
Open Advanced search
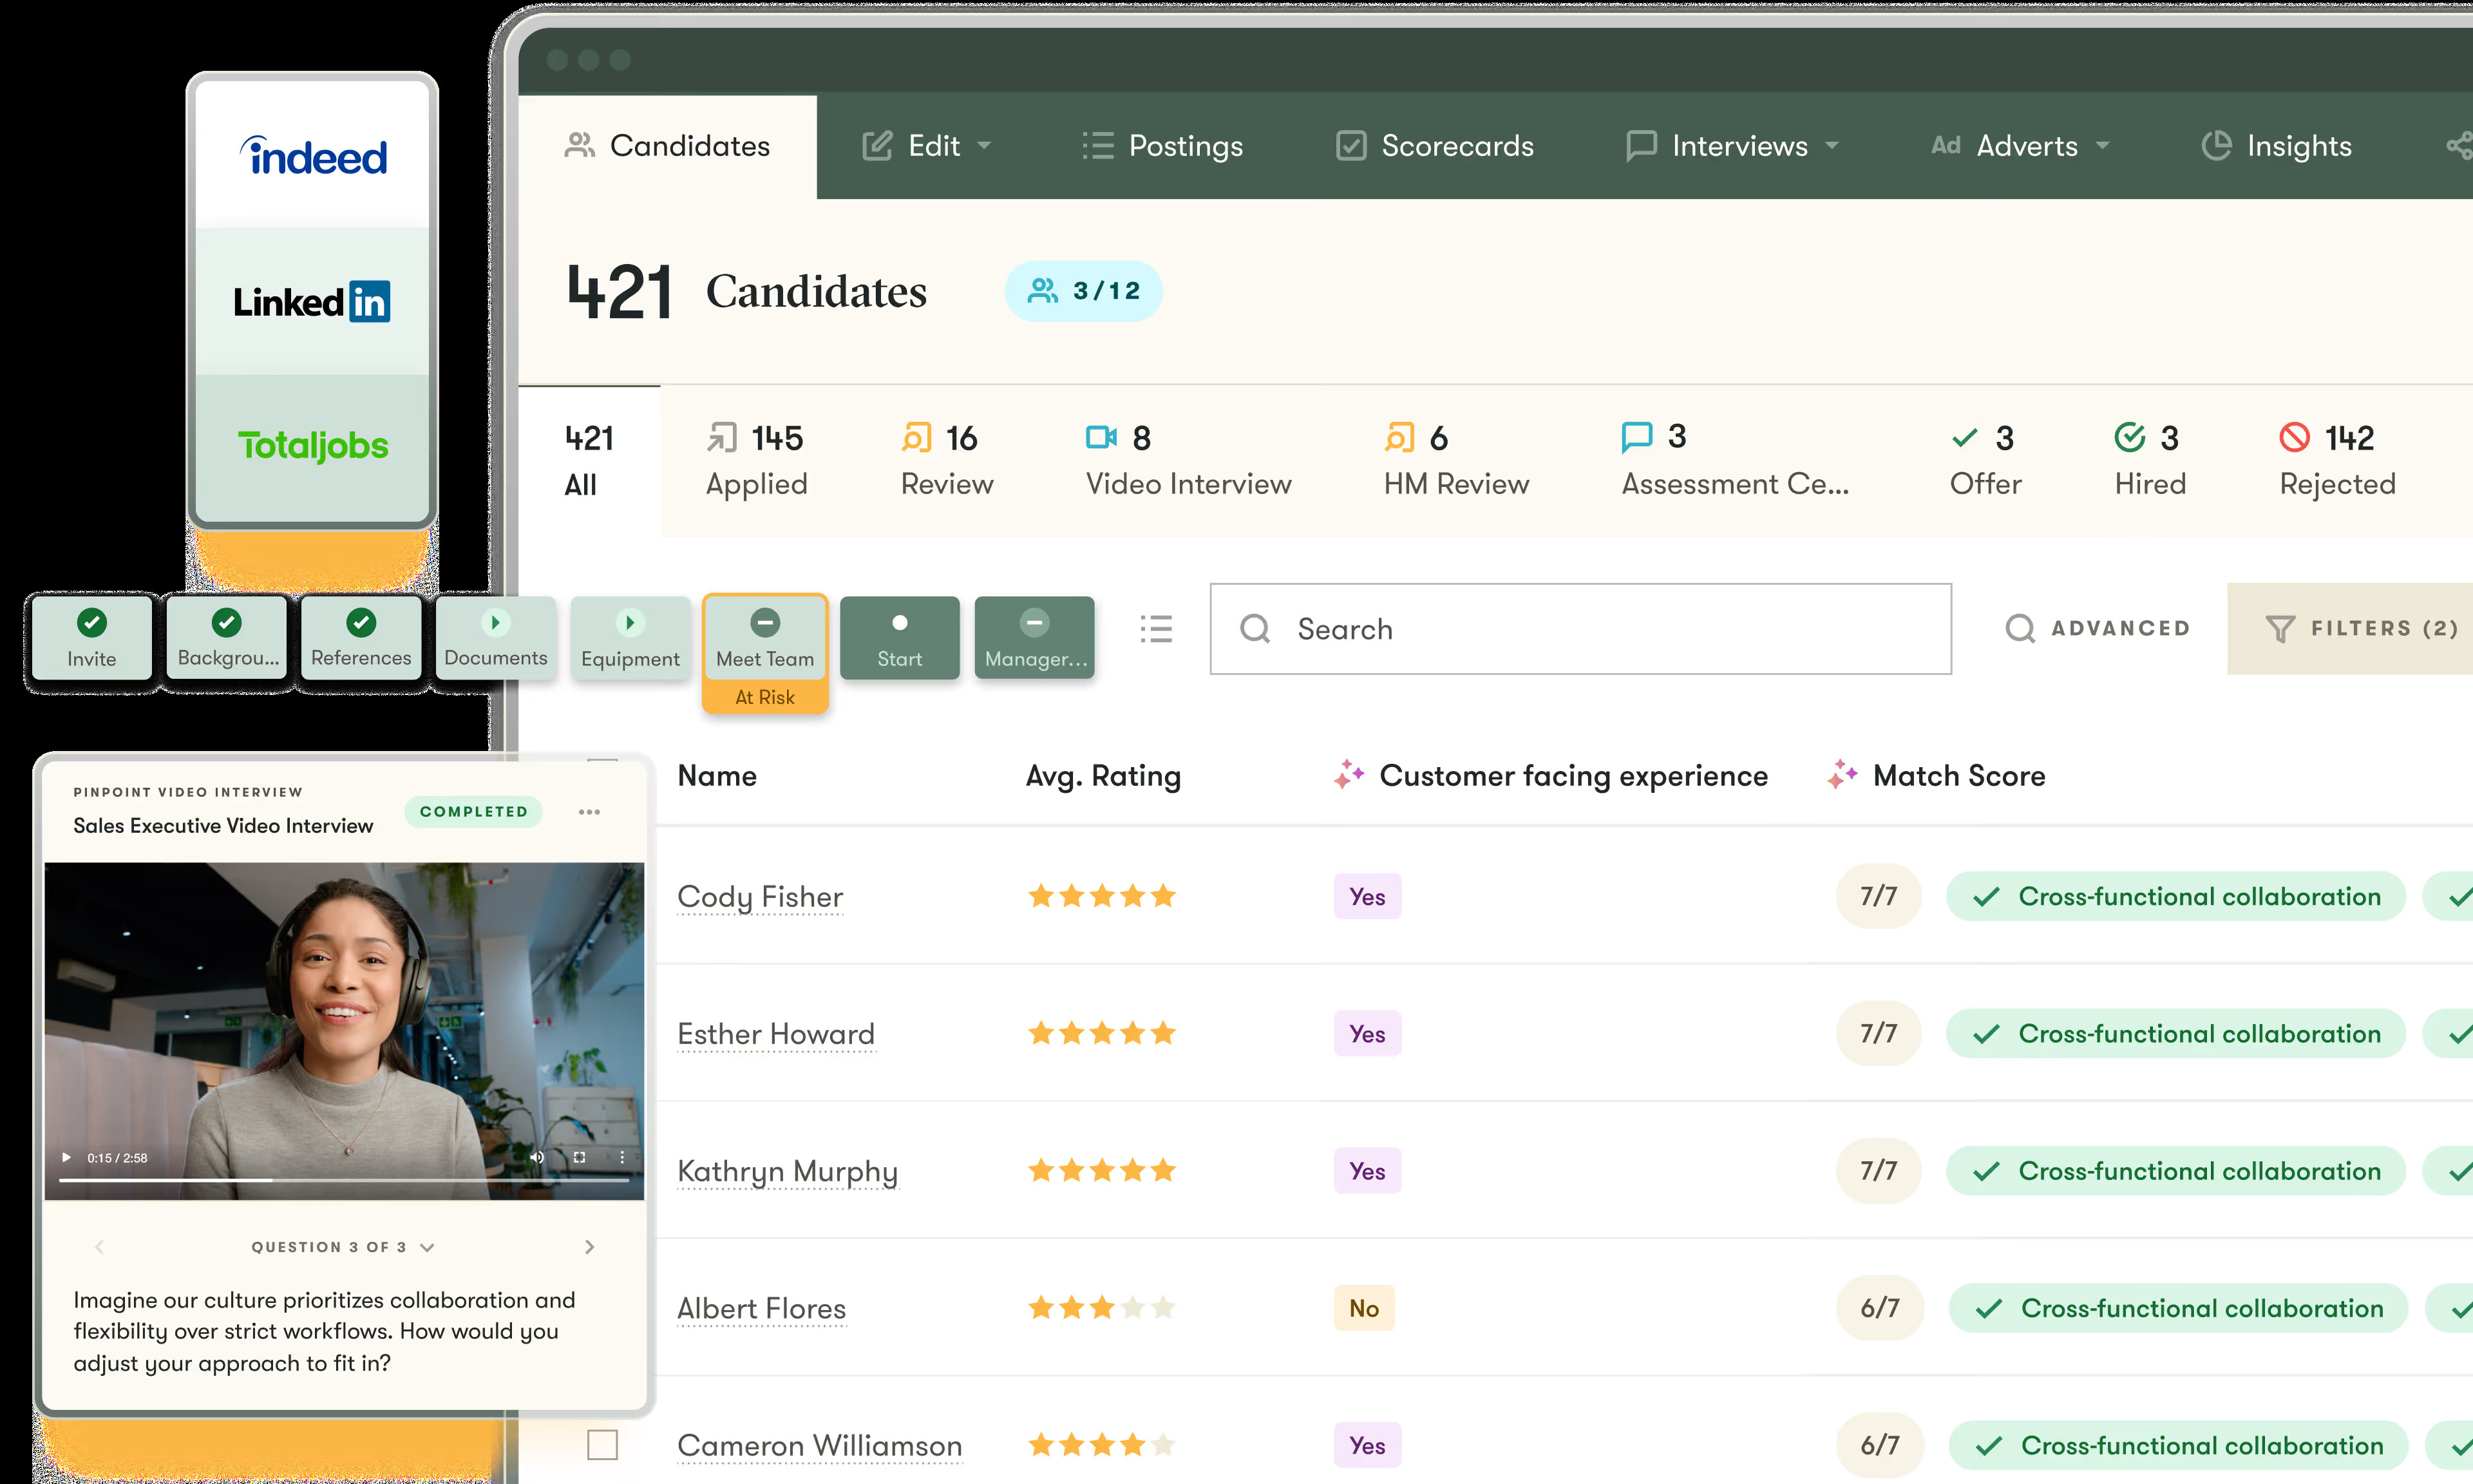pos(2098,629)
